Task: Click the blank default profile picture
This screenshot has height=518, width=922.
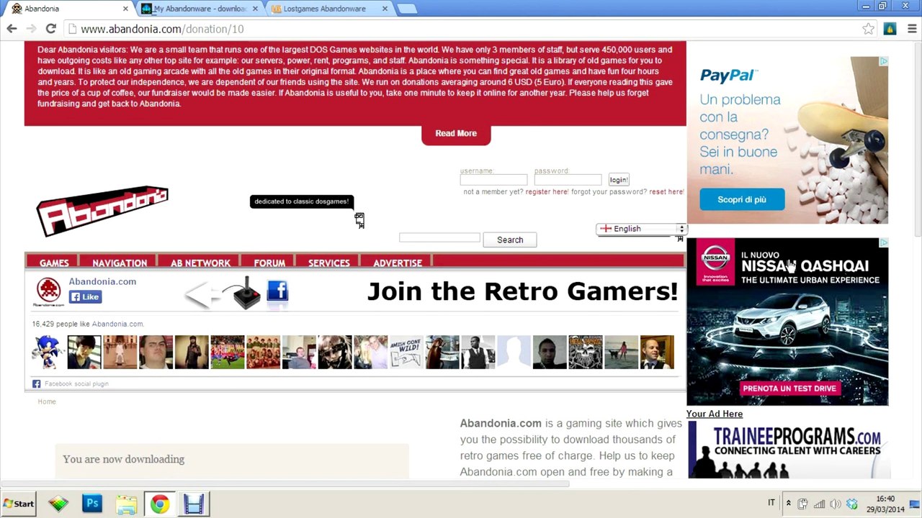Action: coord(514,352)
